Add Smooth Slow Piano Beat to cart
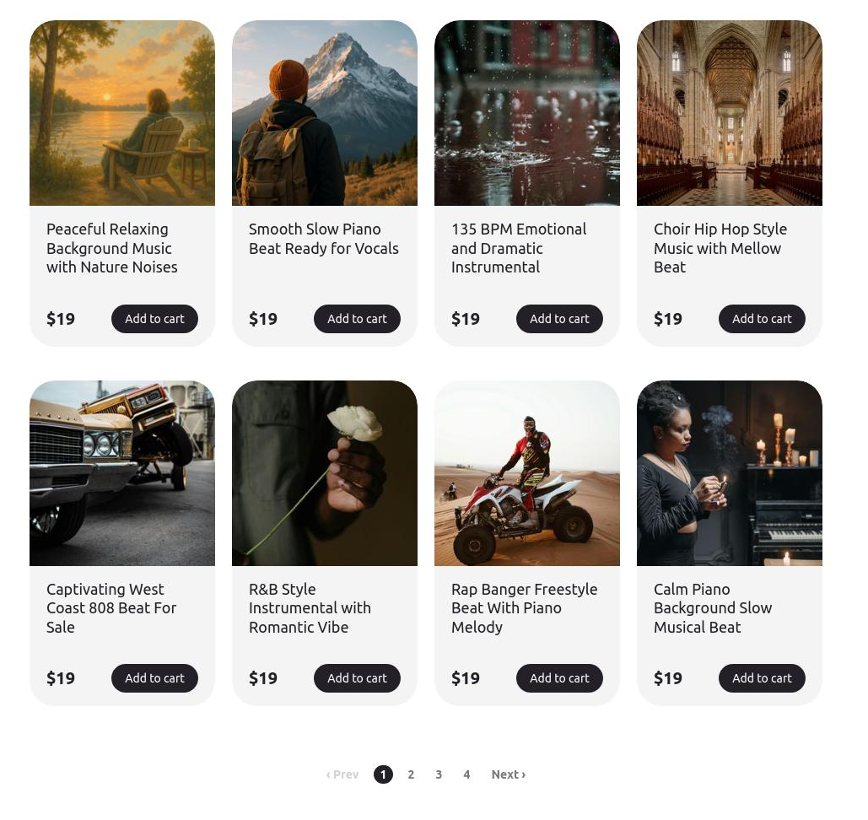Image resolution: width=868 pixels, height=820 pixels. (357, 319)
